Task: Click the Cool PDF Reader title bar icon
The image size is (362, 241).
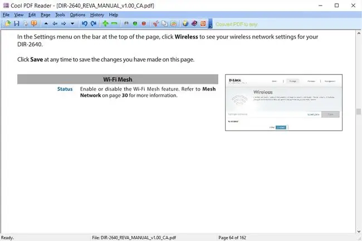Action: 6,6
